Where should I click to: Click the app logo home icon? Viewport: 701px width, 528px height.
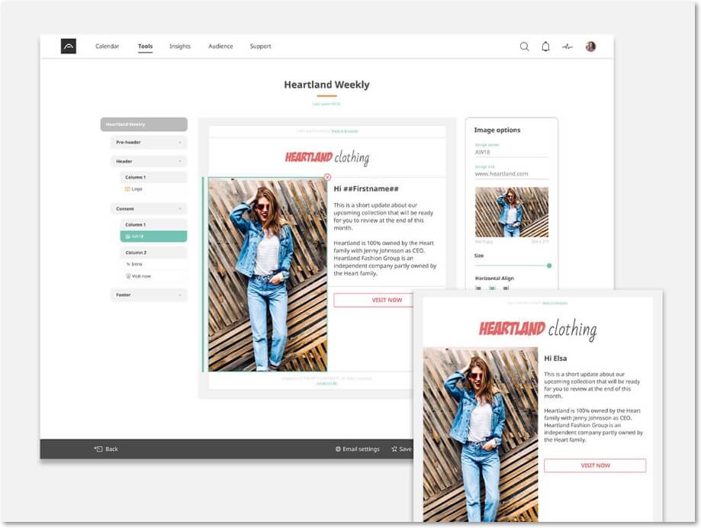[69, 46]
